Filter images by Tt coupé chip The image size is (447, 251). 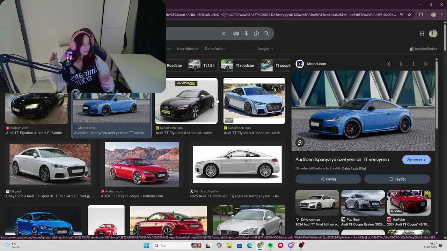click(276, 66)
